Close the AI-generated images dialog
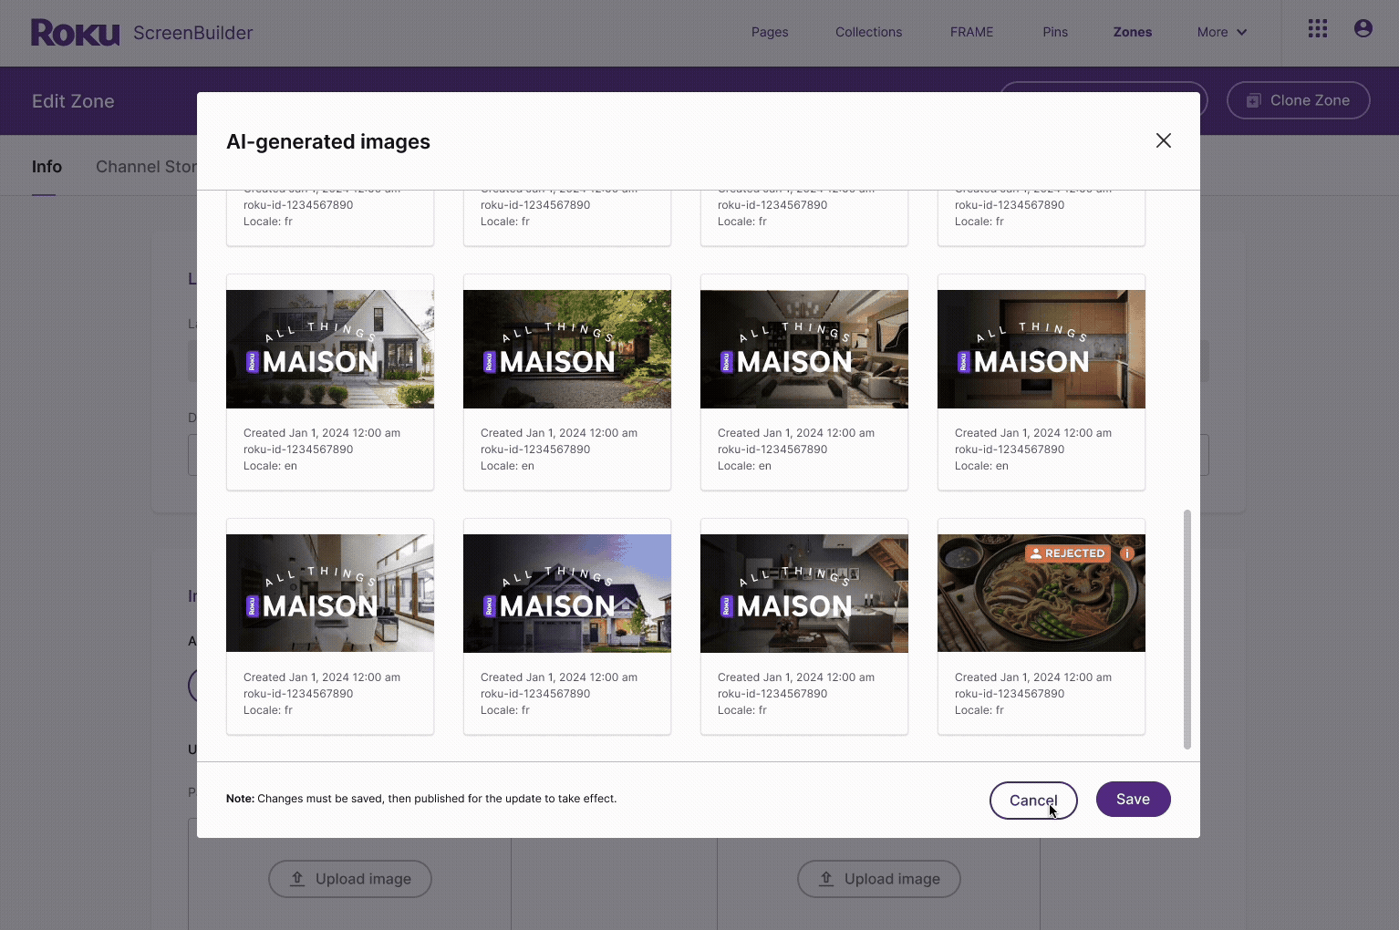This screenshot has width=1399, height=930. point(1164,140)
